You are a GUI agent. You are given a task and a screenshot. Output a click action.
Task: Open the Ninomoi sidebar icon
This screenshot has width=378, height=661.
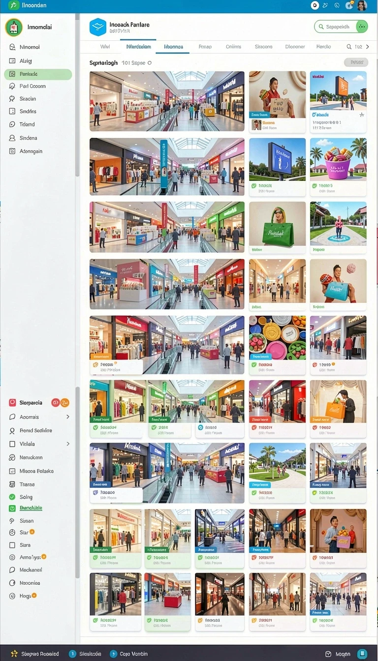[x=12, y=47]
